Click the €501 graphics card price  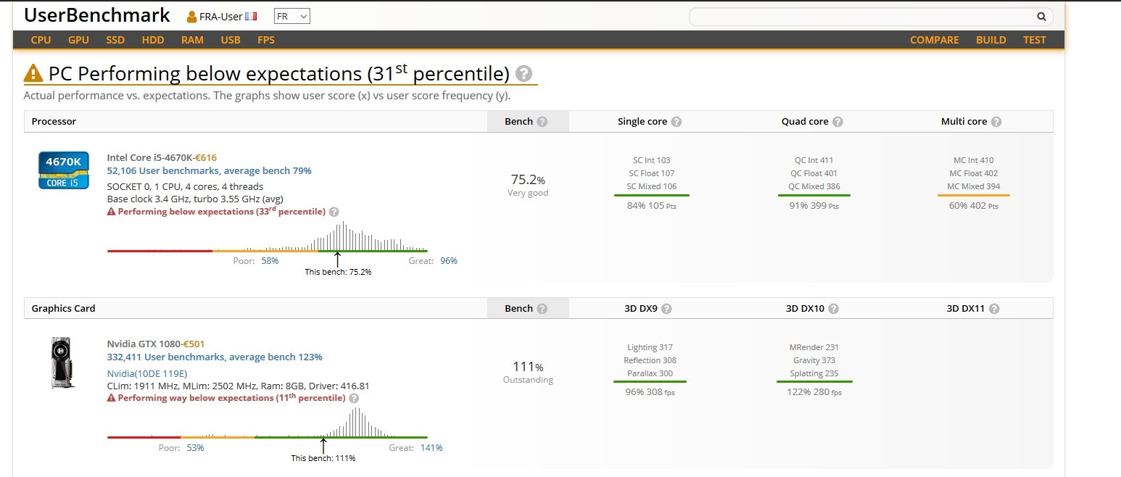tap(196, 344)
